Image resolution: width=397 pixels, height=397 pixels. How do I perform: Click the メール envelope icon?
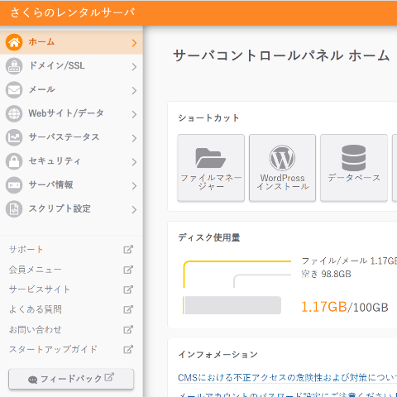pos(14,90)
